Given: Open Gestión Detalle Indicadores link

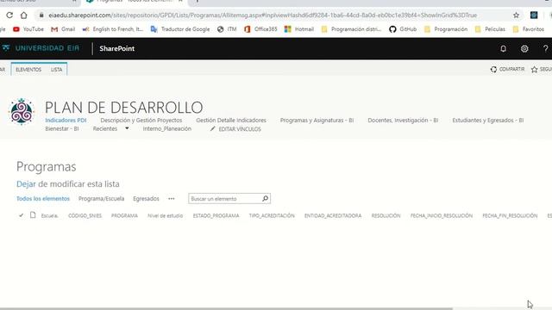Looking at the screenshot, I should pos(231,121).
